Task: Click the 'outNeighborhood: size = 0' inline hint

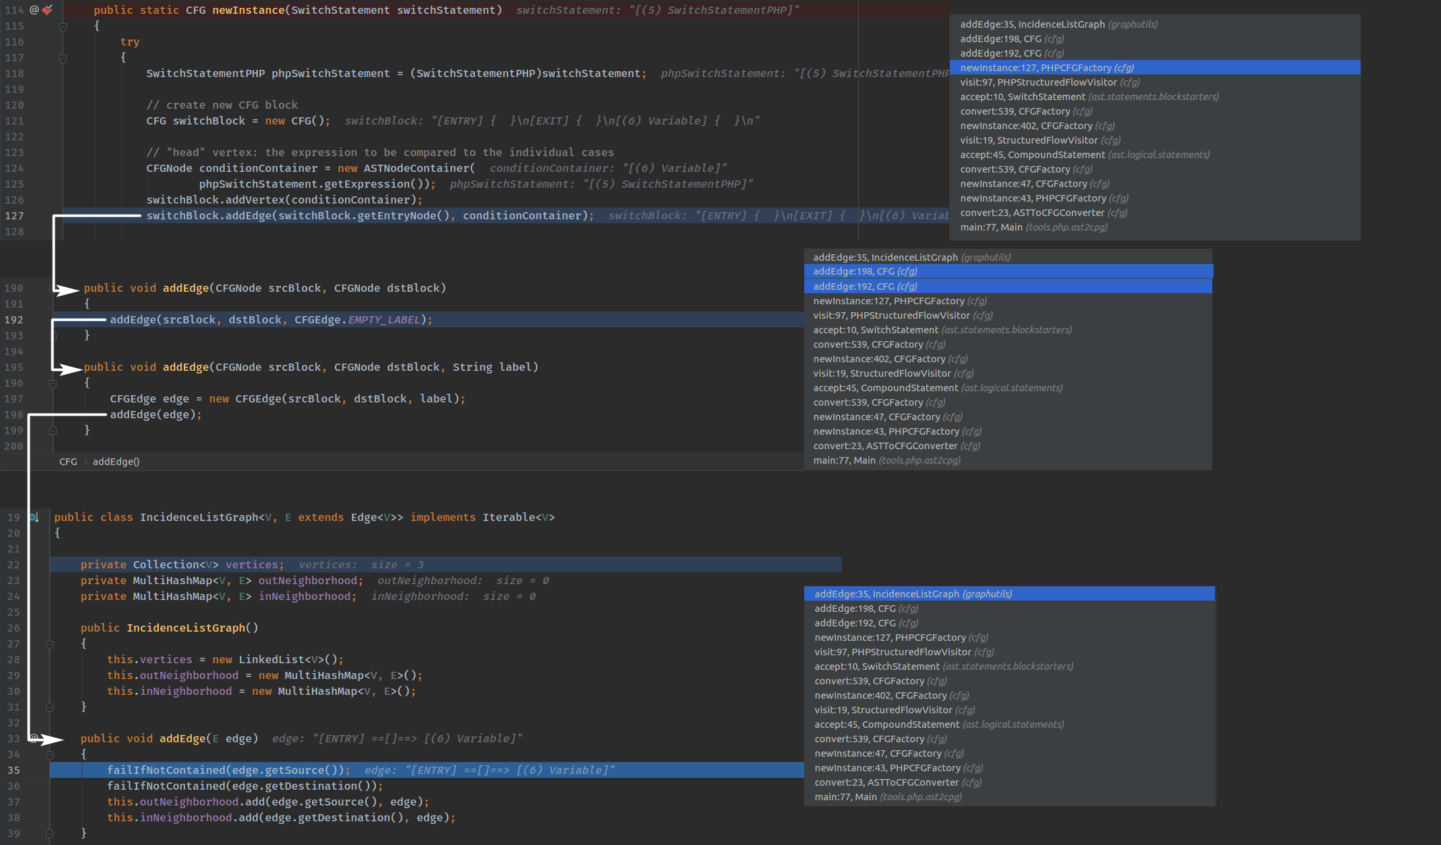Action: click(x=463, y=581)
